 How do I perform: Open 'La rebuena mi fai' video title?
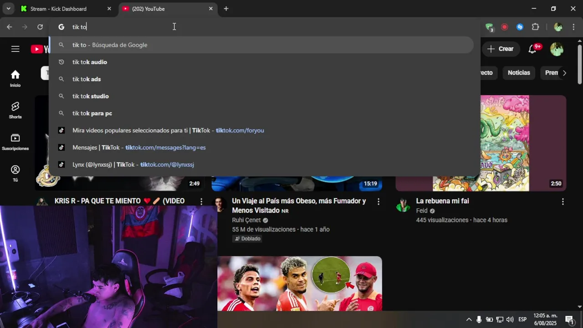pyautogui.click(x=442, y=201)
